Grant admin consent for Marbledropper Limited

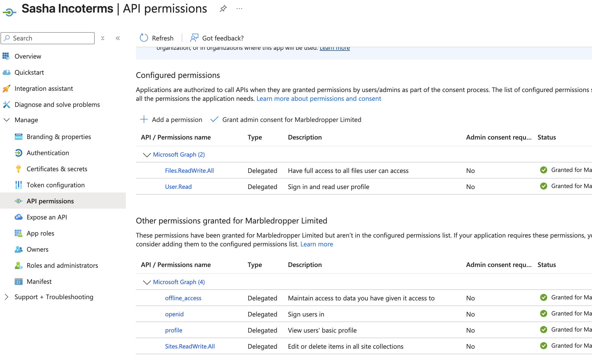coord(291,119)
